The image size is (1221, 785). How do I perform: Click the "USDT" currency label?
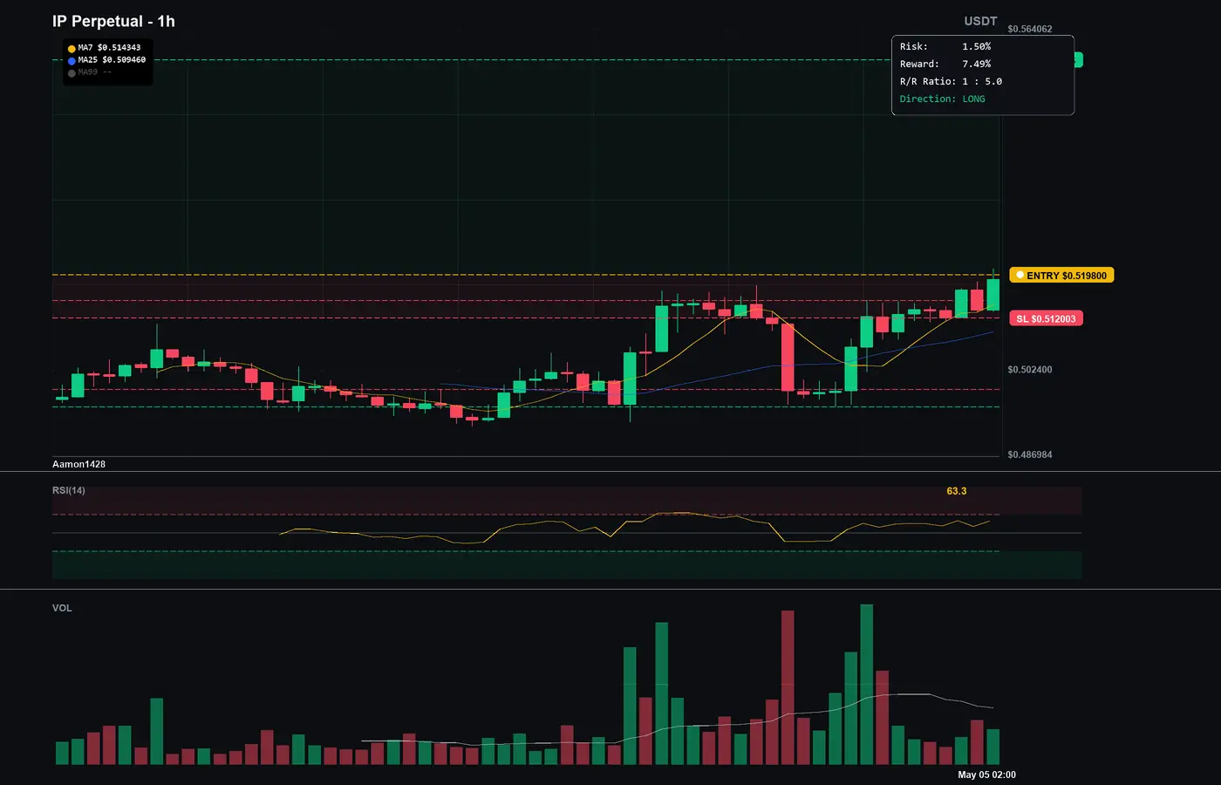980,21
